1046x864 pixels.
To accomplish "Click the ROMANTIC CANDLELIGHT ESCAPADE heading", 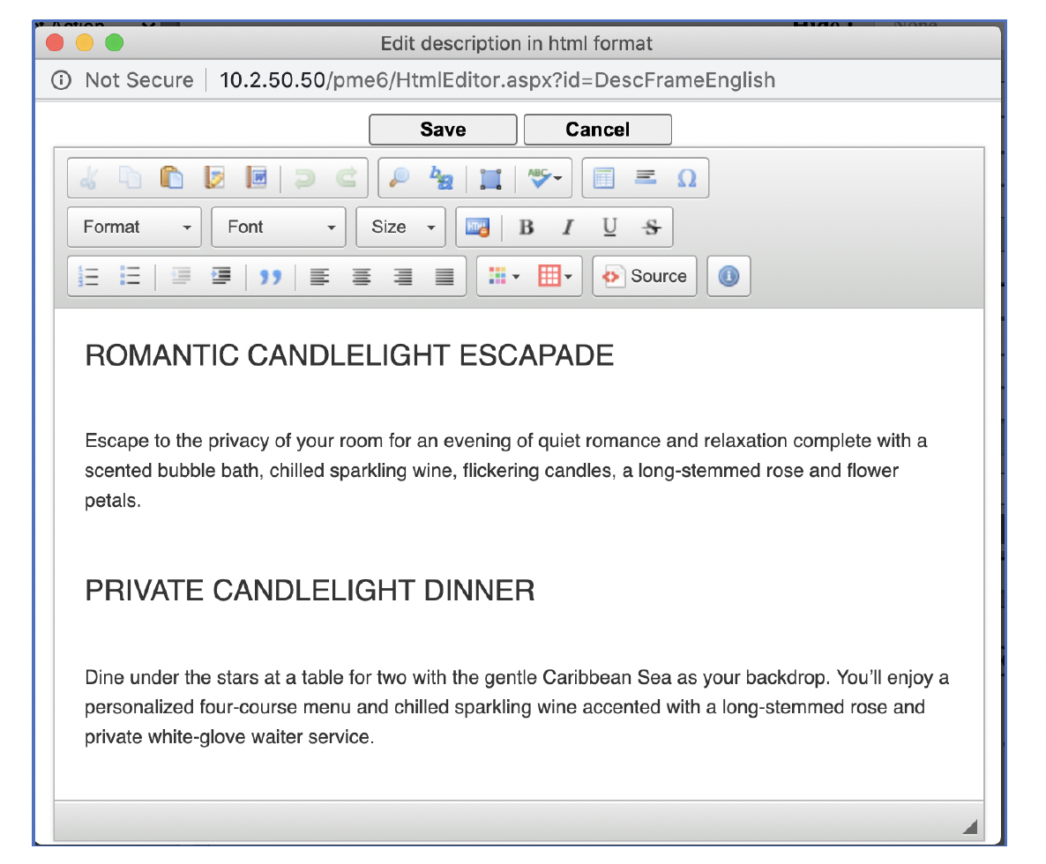I will point(349,355).
